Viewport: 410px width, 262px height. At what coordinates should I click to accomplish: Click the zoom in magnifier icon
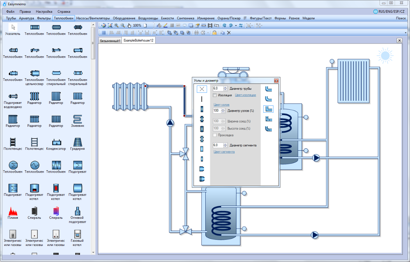116,25
